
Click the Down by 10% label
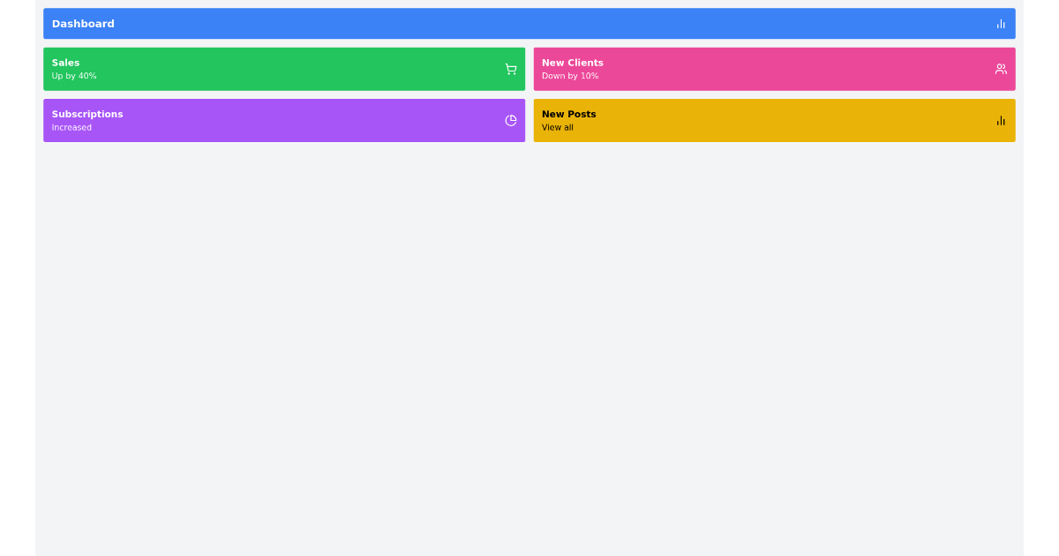(x=570, y=76)
